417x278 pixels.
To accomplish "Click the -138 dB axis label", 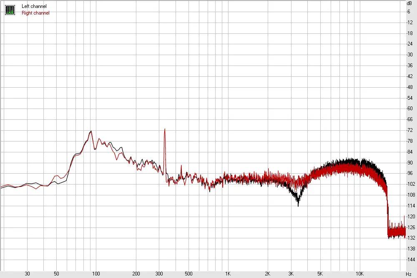I will pos(411,248).
